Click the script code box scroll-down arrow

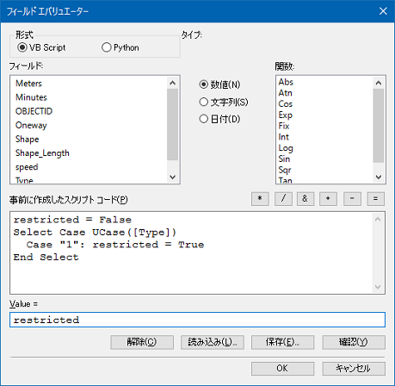[x=378, y=287]
